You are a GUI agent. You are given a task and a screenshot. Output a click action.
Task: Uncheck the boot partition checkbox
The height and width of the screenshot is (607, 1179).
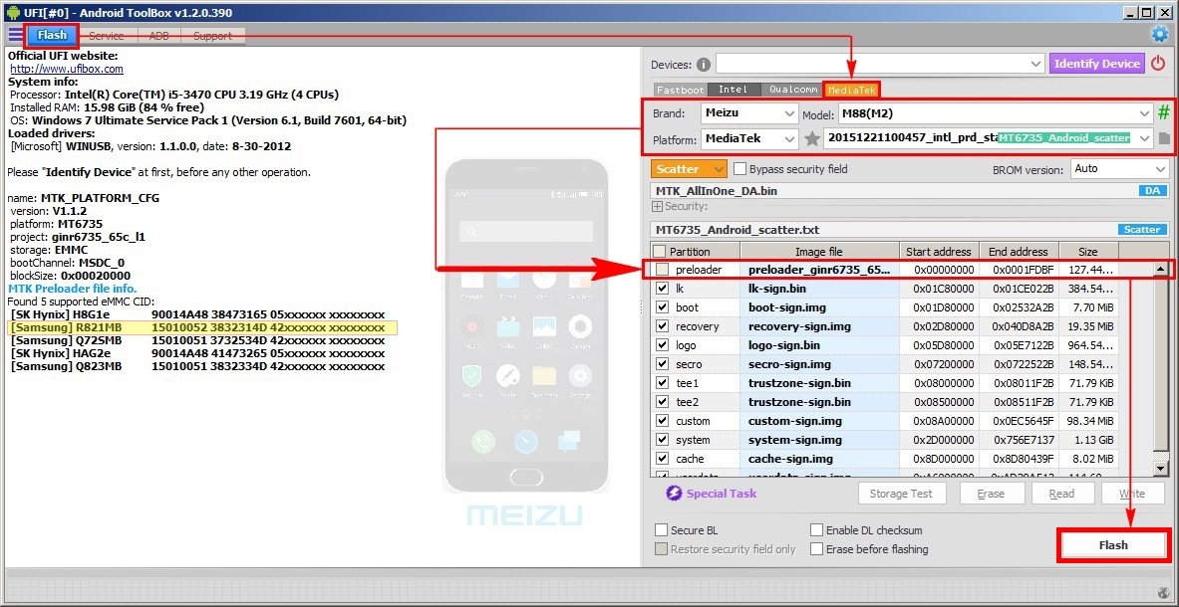click(x=662, y=307)
